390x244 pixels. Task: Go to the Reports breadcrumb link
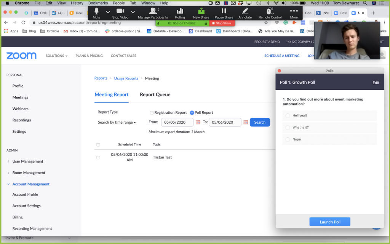pyautogui.click(x=101, y=78)
